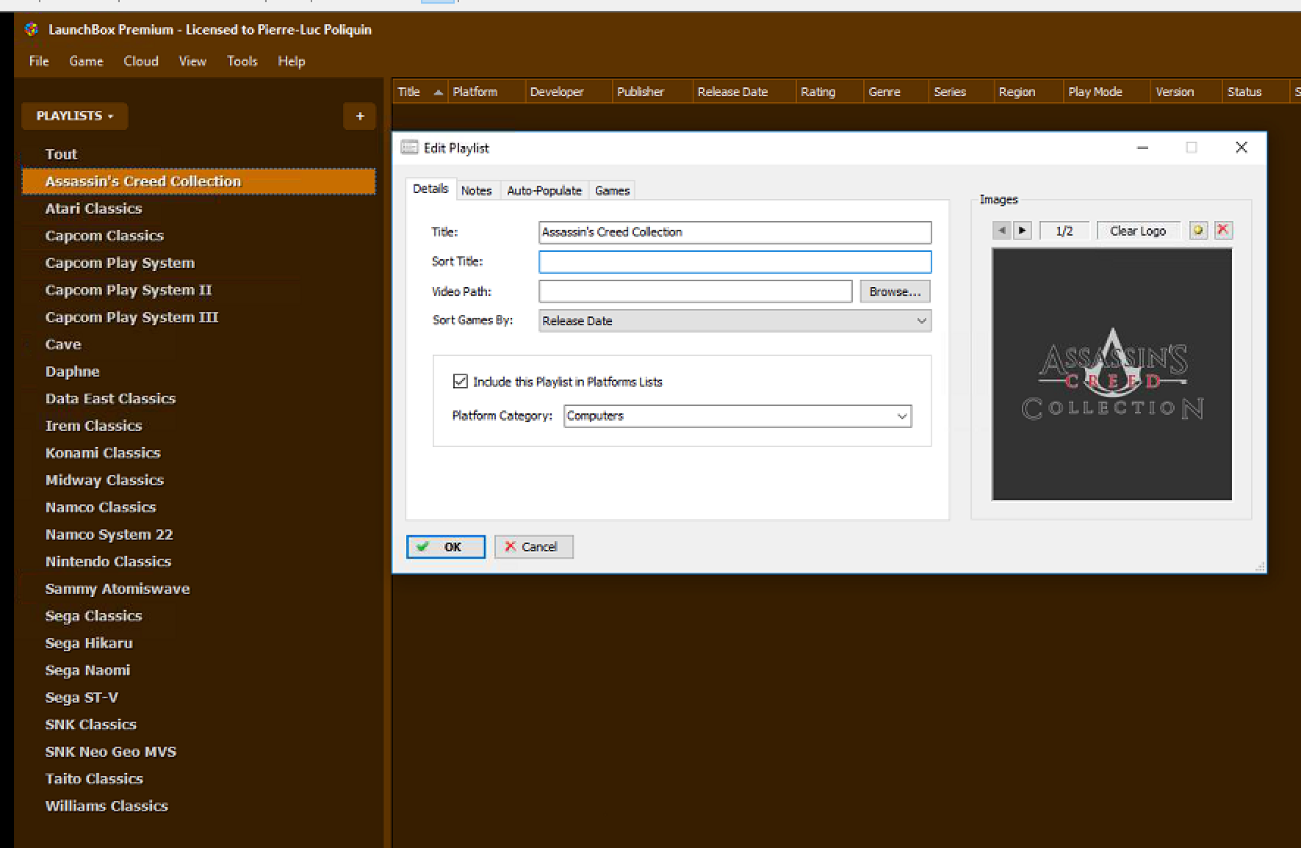
Task: Select the Assassin's Creed Collection playlist
Action: click(x=198, y=181)
